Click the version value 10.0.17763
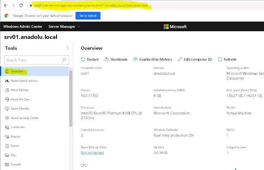 point(90,96)
